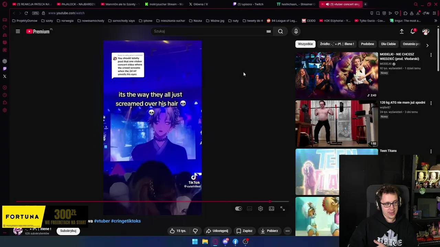Open norwegia bookmarks folder

[x=65, y=21]
